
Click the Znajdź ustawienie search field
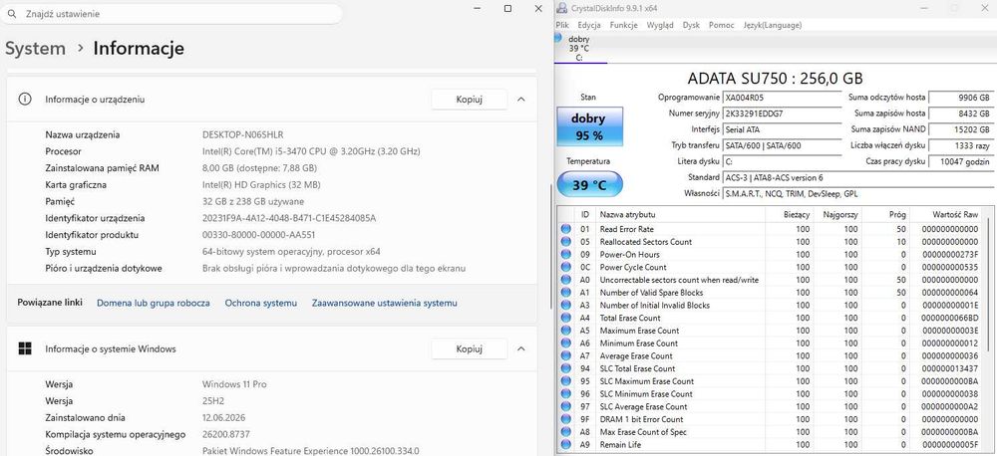point(171,13)
